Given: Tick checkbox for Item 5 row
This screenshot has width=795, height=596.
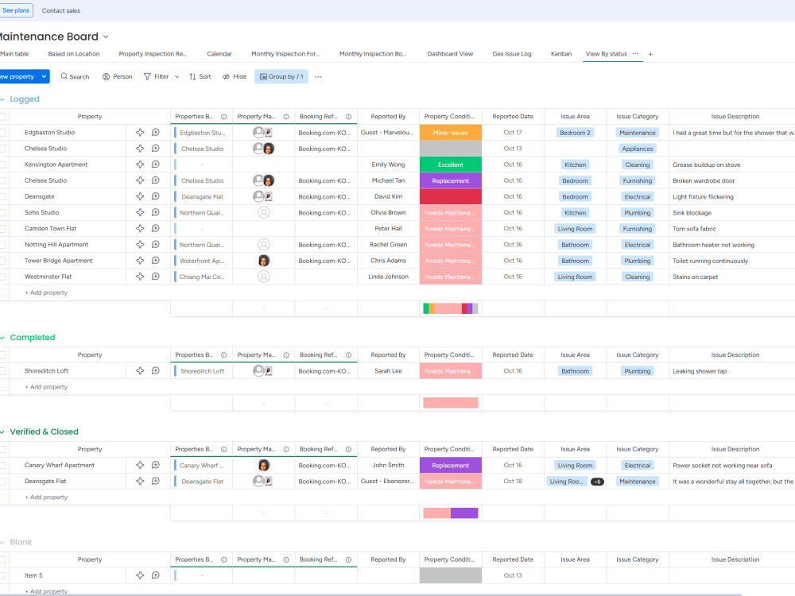Looking at the screenshot, I should (x=2, y=575).
